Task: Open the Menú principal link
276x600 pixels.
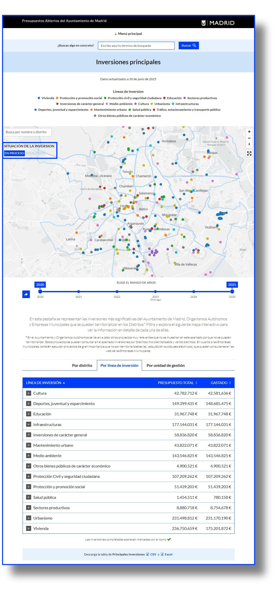Action: (x=128, y=34)
